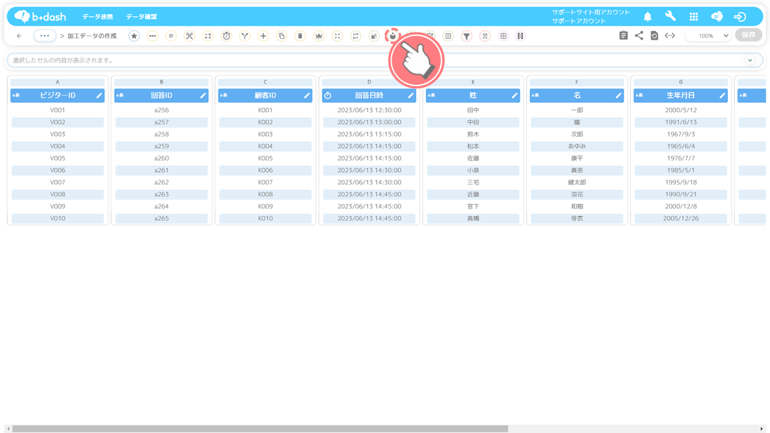The width and height of the screenshot is (770, 433).
Task: Open the 100% zoom dropdown
Action: coord(709,35)
